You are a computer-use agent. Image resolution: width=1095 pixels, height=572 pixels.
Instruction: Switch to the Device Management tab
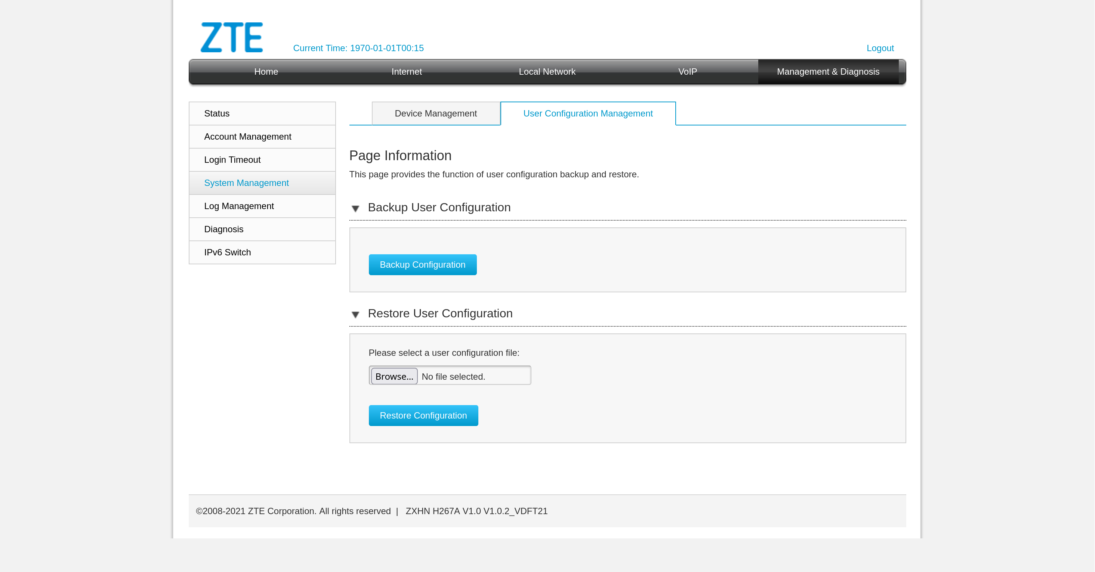tap(435, 114)
